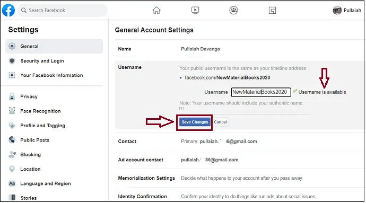Click the Security and Login shield icon

tap(12, 61)
